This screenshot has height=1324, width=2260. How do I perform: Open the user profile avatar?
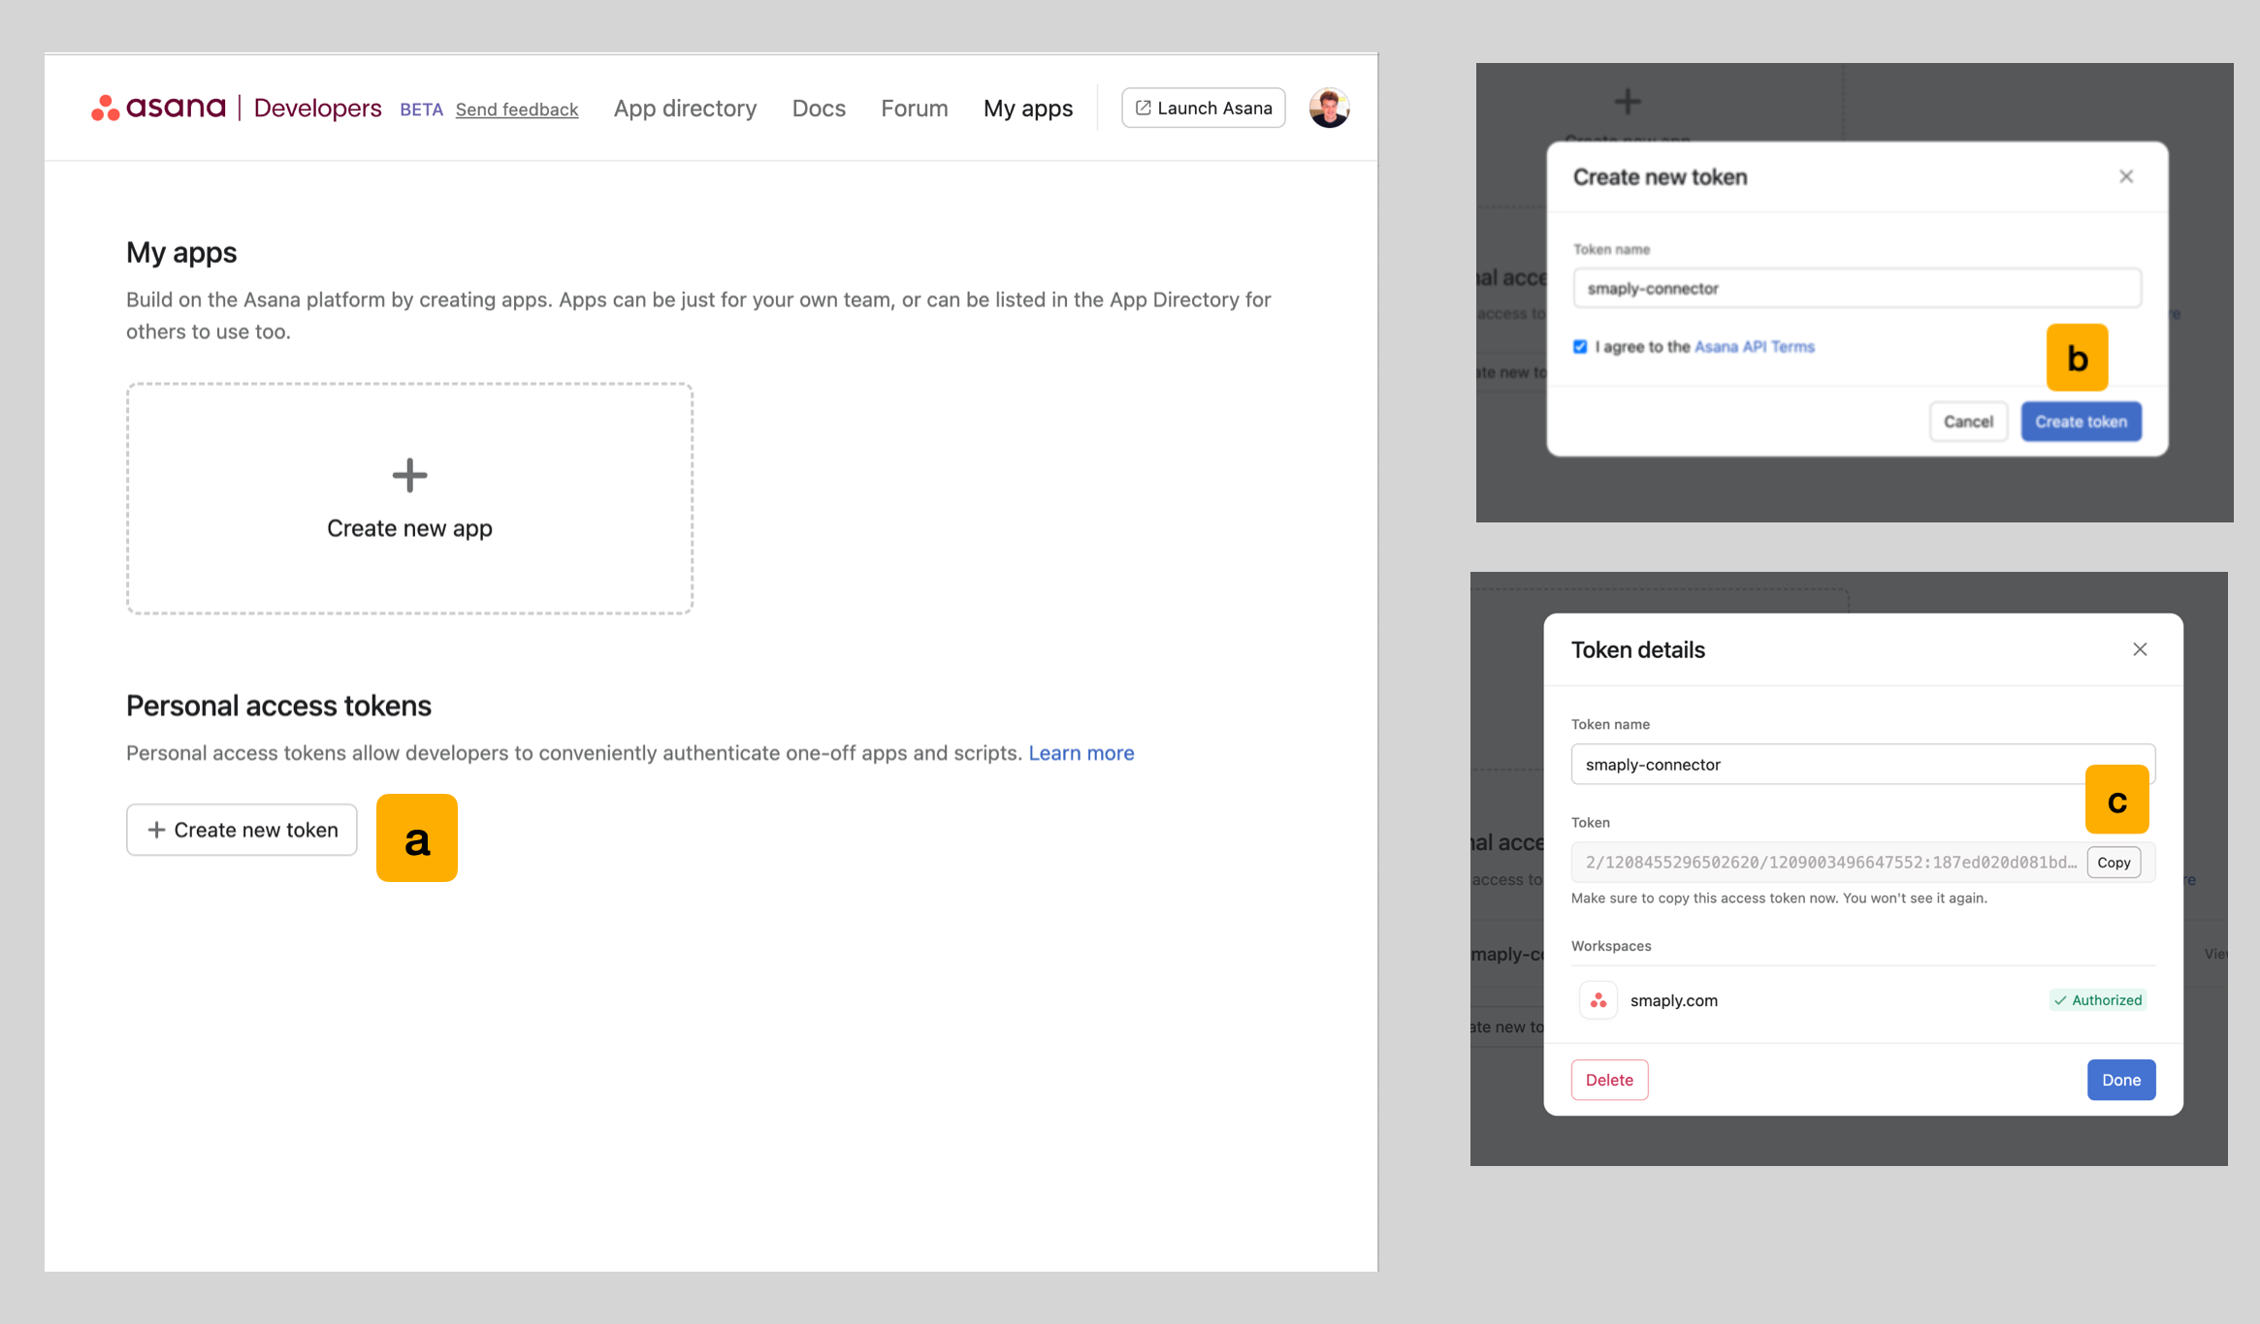pyautogui.click(x=1329, y=108)
